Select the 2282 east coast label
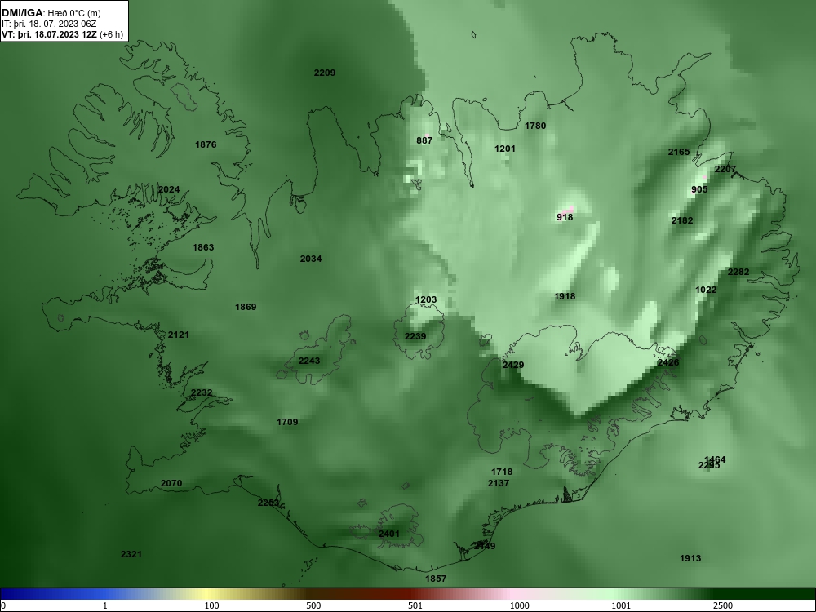The height and width of the screenshot is (612, 816). click(x=738, y=272)
